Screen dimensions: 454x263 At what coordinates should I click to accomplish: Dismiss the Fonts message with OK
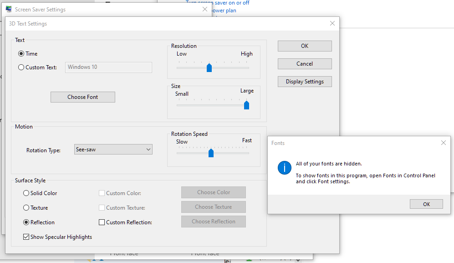[x=426, y=204]
